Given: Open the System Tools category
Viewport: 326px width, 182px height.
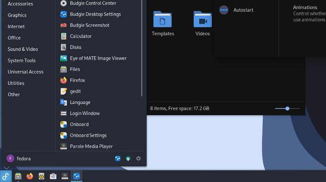Looking at the screenshot, I should point(22,60).
